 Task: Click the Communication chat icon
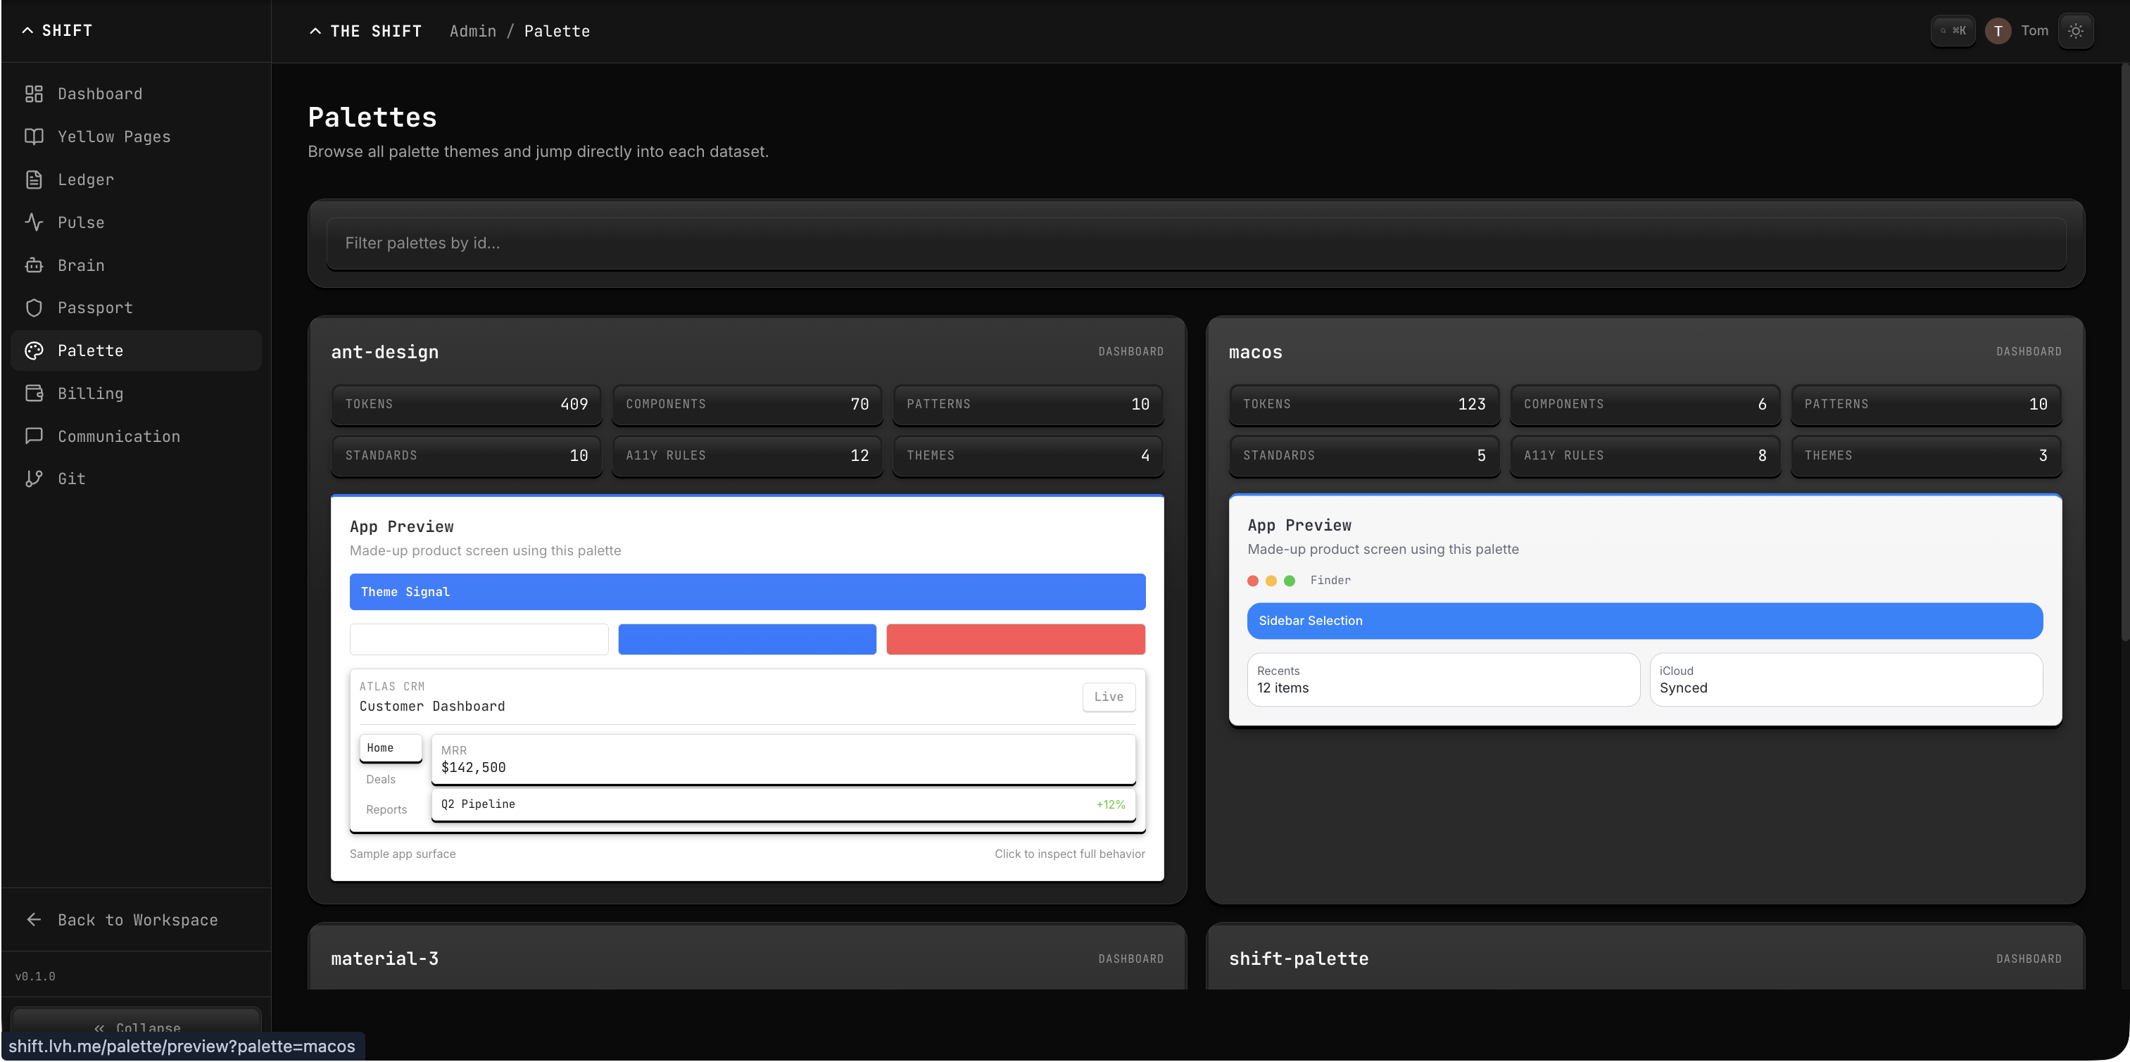tap(34, 436)
